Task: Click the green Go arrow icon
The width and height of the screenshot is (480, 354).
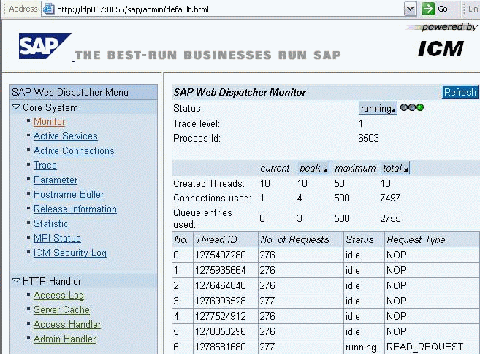Action: [x=428, y=9]
